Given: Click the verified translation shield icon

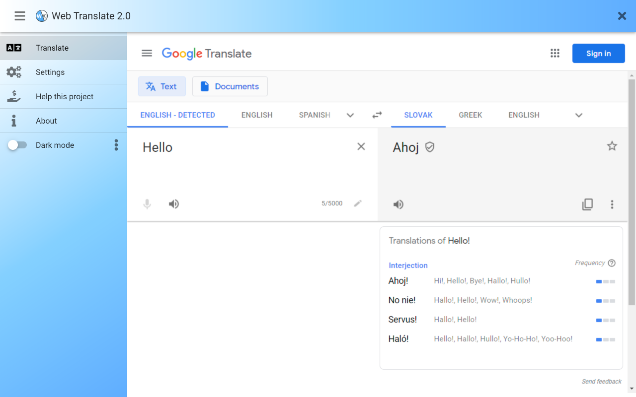Looking at the screenshot, I should pyautogui.click(x=430, y=147).
